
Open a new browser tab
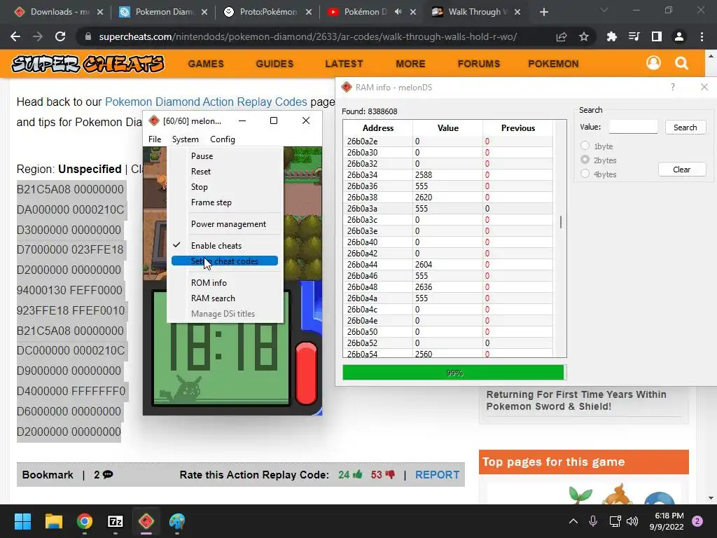(543, 12)
